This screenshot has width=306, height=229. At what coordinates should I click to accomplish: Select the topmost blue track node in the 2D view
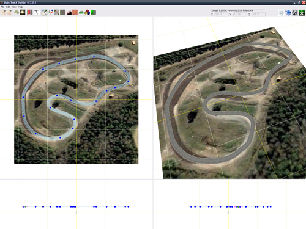coord(94,56)
